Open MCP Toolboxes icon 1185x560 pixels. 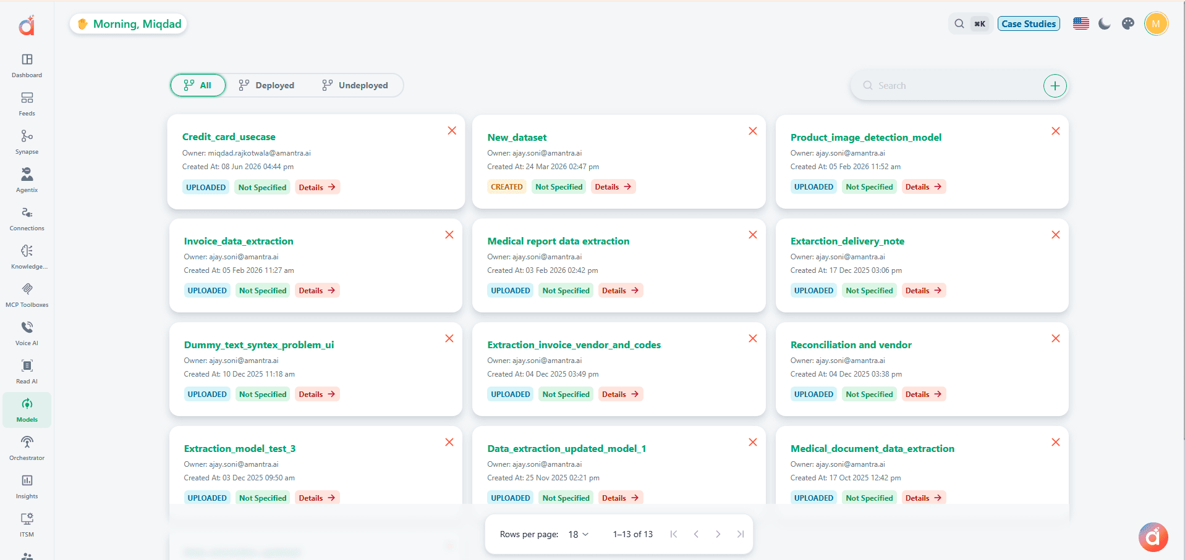click(x=27, y=290)
